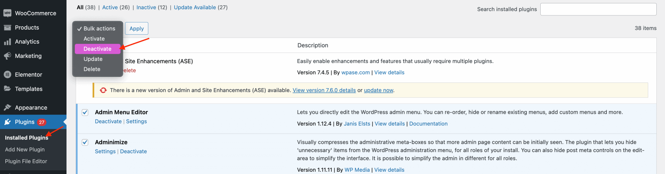Click the Adminimize plugin name
The width and height of the screenshot is (665, 174).
[111, 142]
